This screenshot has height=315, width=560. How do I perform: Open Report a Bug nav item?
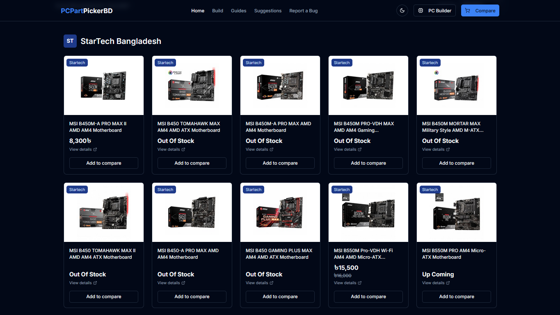point(304,11)
